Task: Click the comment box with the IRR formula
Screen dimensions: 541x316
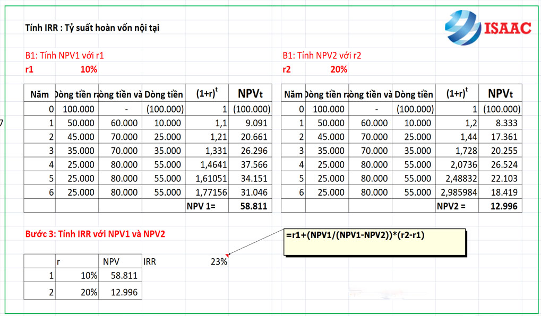Action: click(374, 242)
